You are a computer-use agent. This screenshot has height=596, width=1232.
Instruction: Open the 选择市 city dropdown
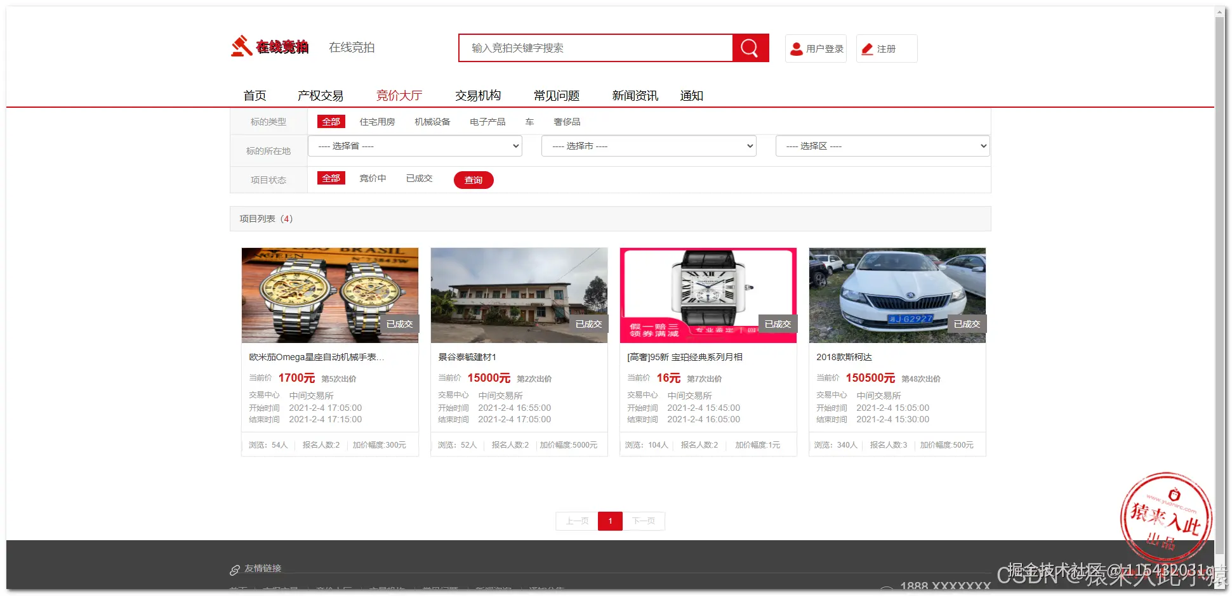pyautogui.click(x=648, y=146)
